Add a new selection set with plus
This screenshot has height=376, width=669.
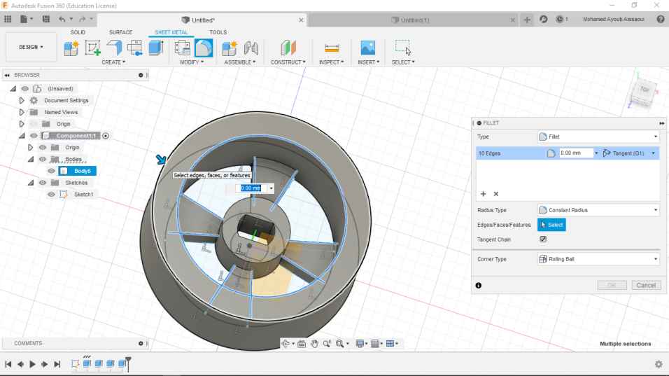(483, 194)
